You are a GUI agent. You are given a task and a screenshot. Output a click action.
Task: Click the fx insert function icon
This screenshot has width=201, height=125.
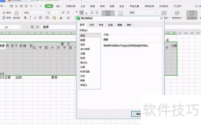tap(38, 27)
